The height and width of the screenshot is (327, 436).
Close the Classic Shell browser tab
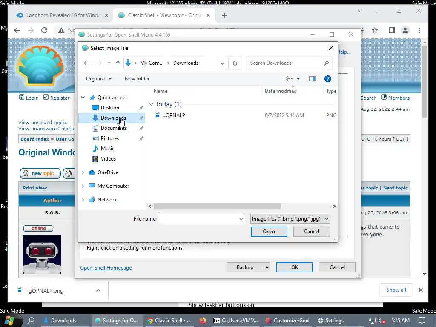(x=208, y=16)
